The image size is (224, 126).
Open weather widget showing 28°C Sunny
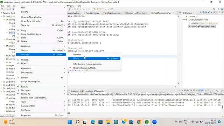9,122
